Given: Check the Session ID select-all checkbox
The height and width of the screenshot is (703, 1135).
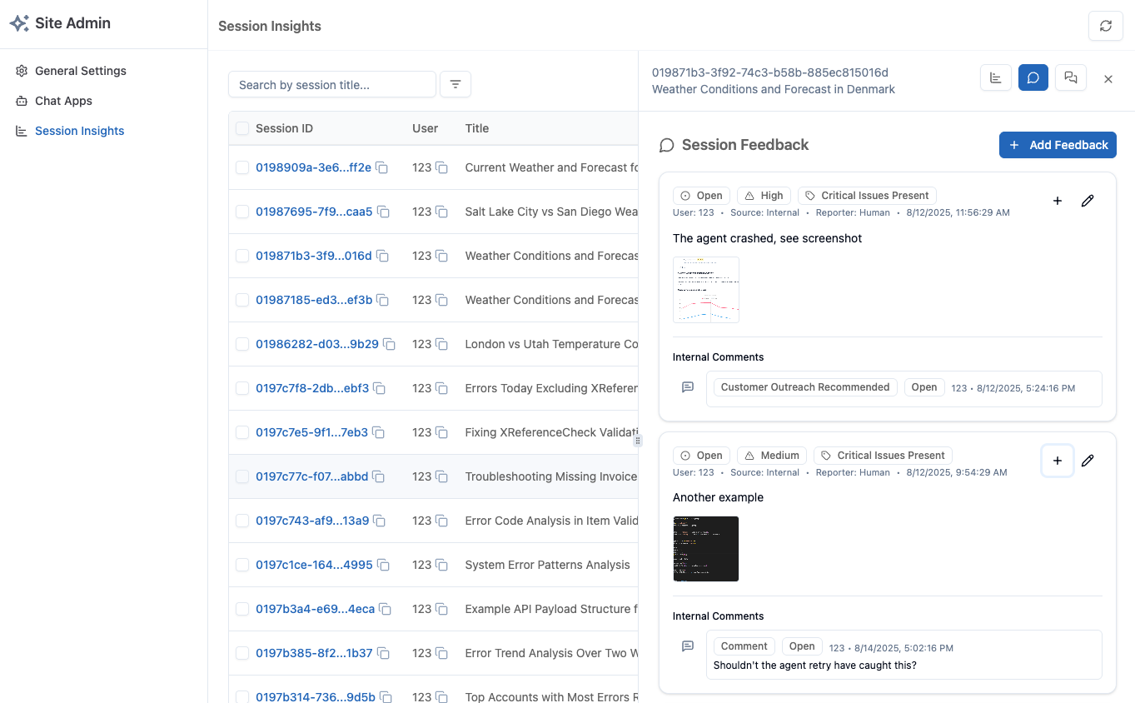Looking at the screenshot, I should click(x=241, y=128).
